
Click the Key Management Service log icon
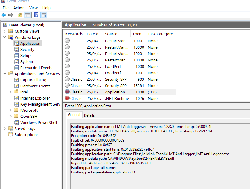pyautogui.click(x=16, y=104)
